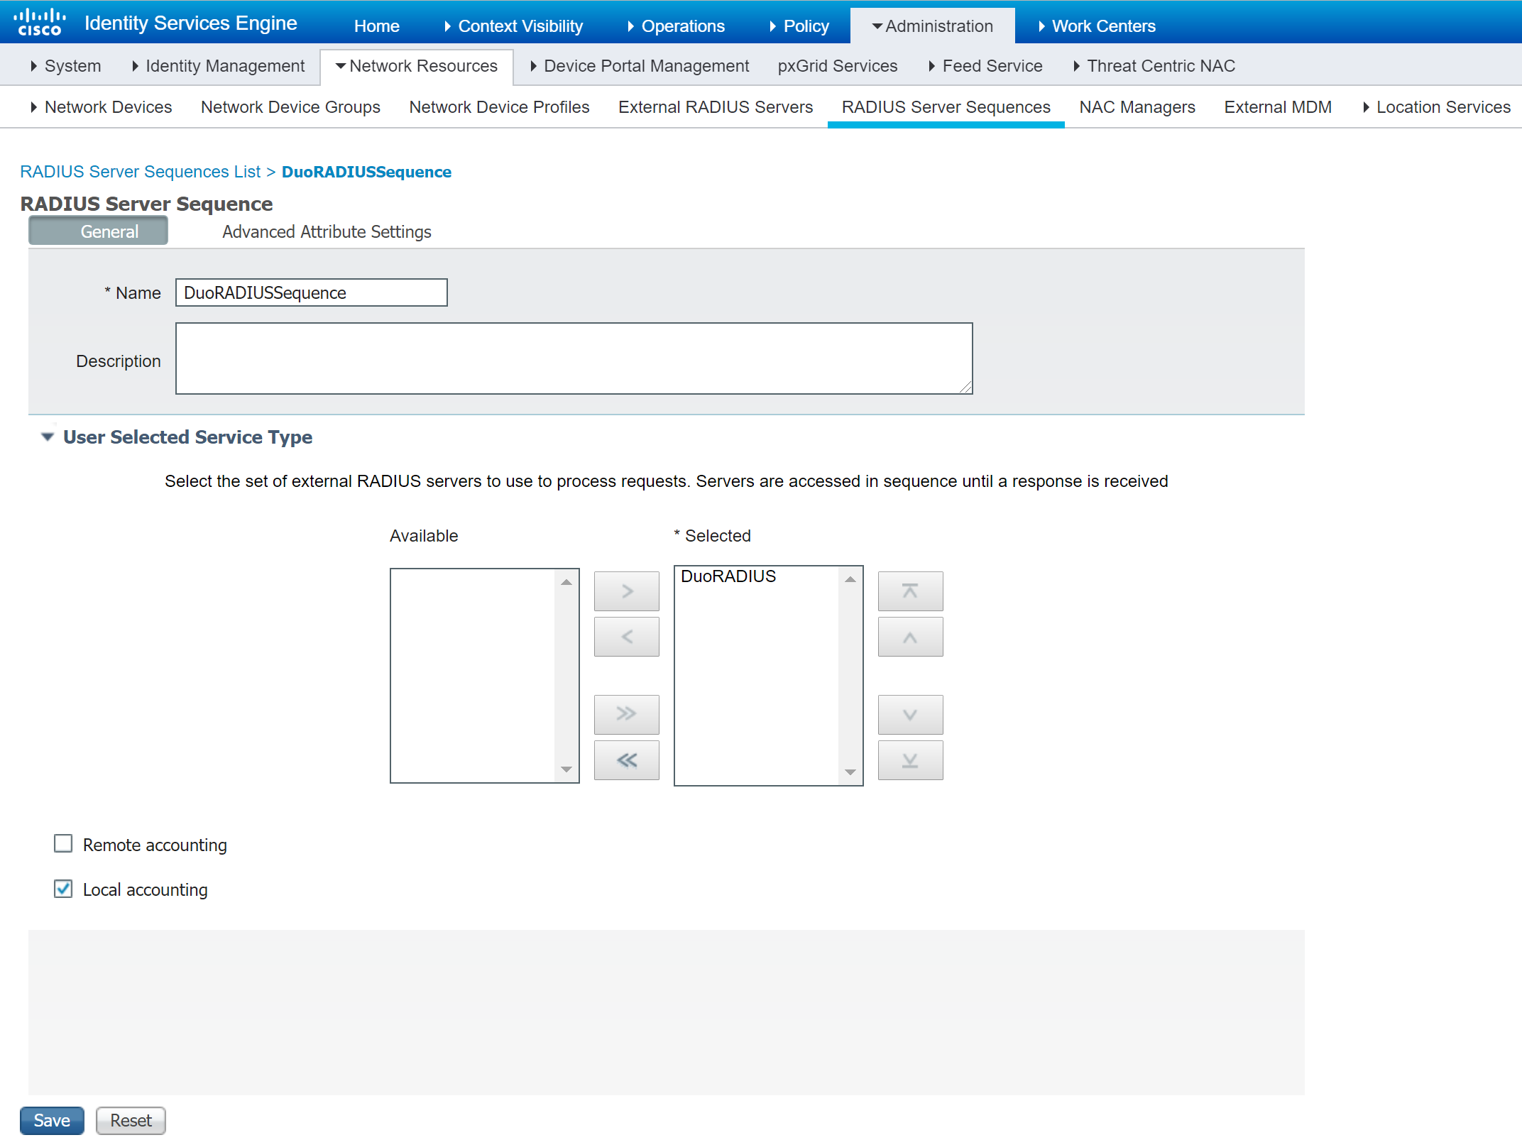This screenshot has height=1140, width=1522.
Task: Save the DuoRADIUSSequence configuration
Action: click(53, 1119)
